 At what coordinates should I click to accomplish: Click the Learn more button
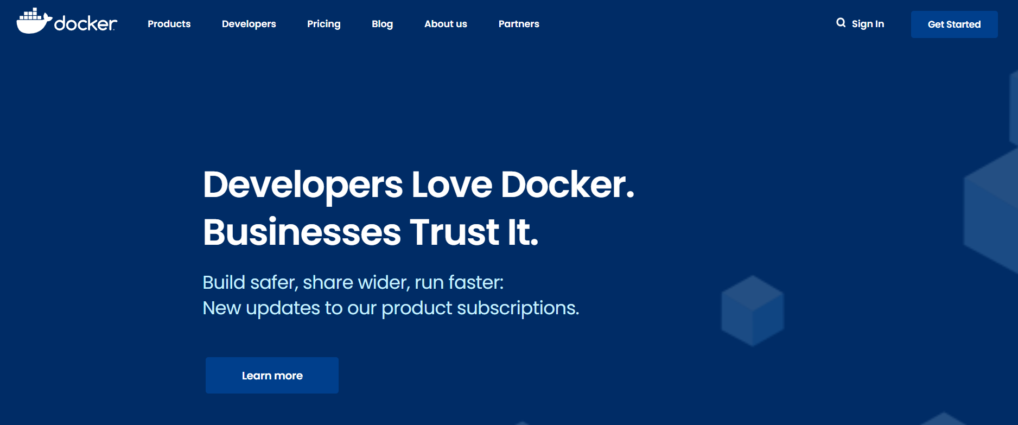tap(272, 375)
